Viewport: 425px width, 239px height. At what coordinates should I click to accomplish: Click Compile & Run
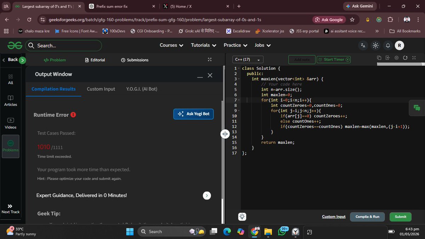(367, 217)
